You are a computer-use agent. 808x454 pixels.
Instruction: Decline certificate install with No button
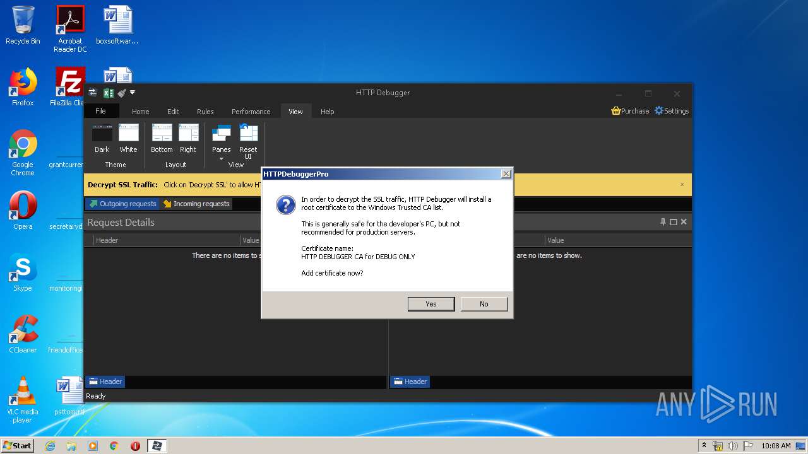484,304
